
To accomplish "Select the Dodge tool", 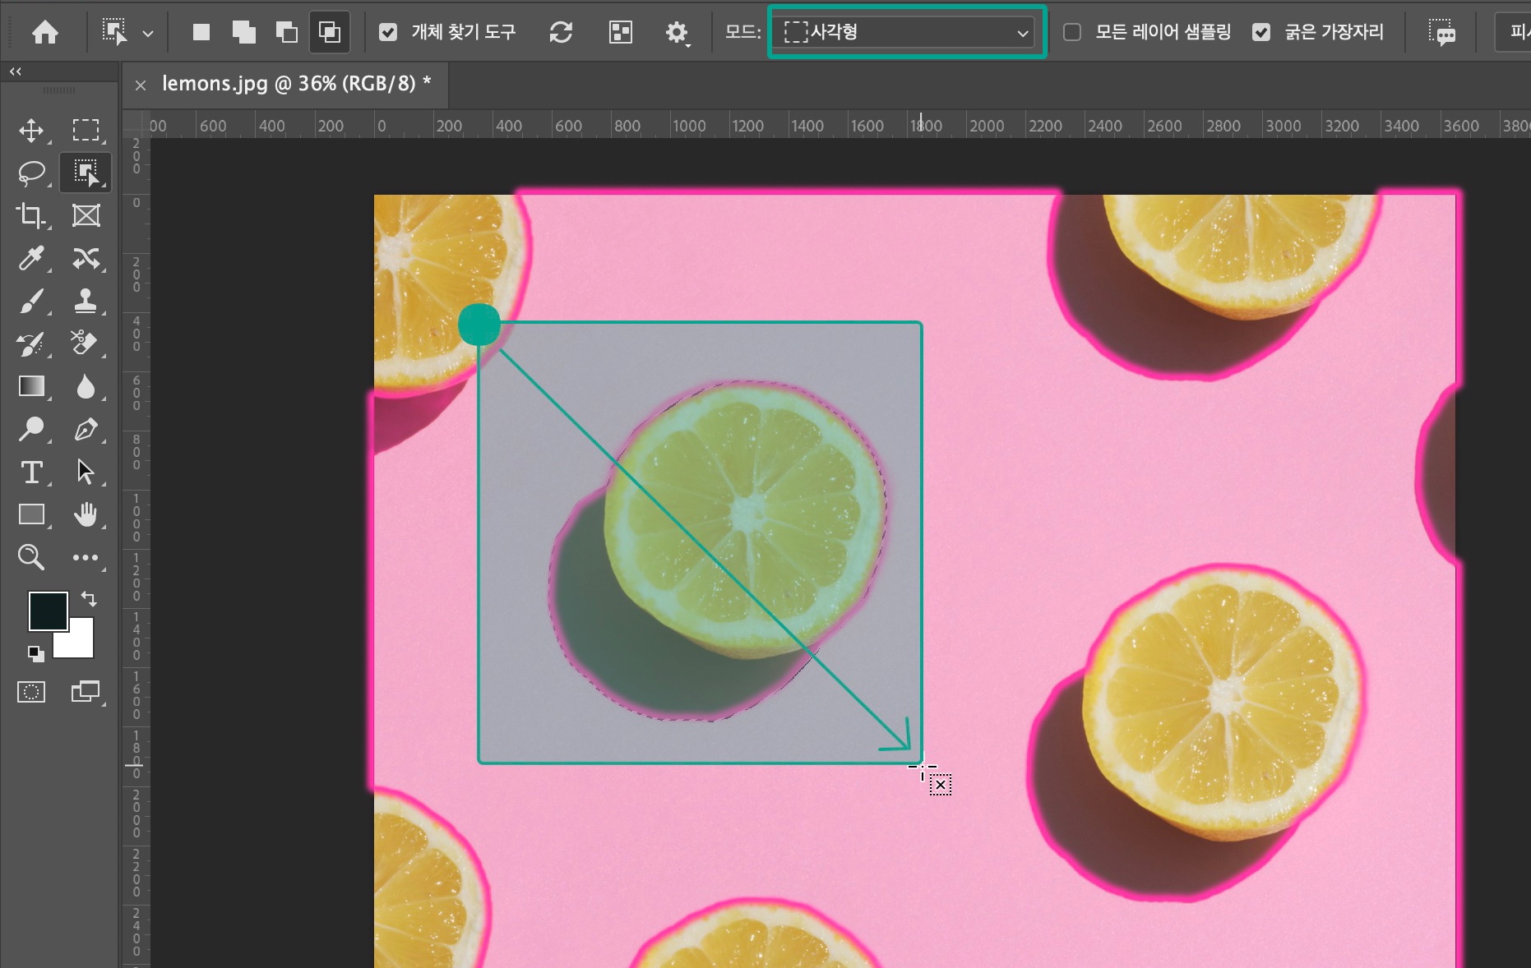I will [31, 429].
